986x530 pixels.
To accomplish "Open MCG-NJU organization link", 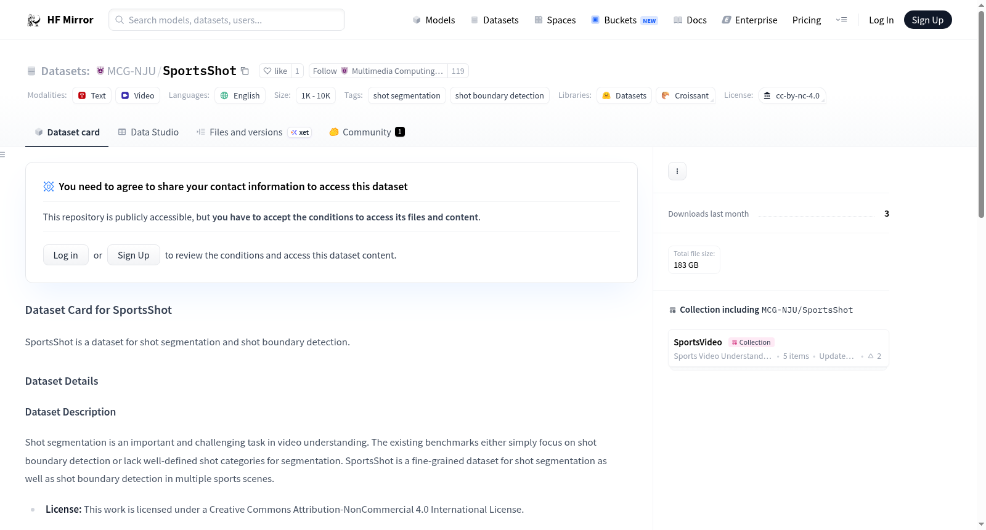I will pyautogui.click(x=131, y=71).
